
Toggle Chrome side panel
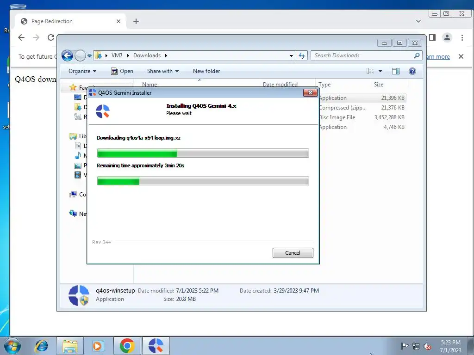pos(432,37)
